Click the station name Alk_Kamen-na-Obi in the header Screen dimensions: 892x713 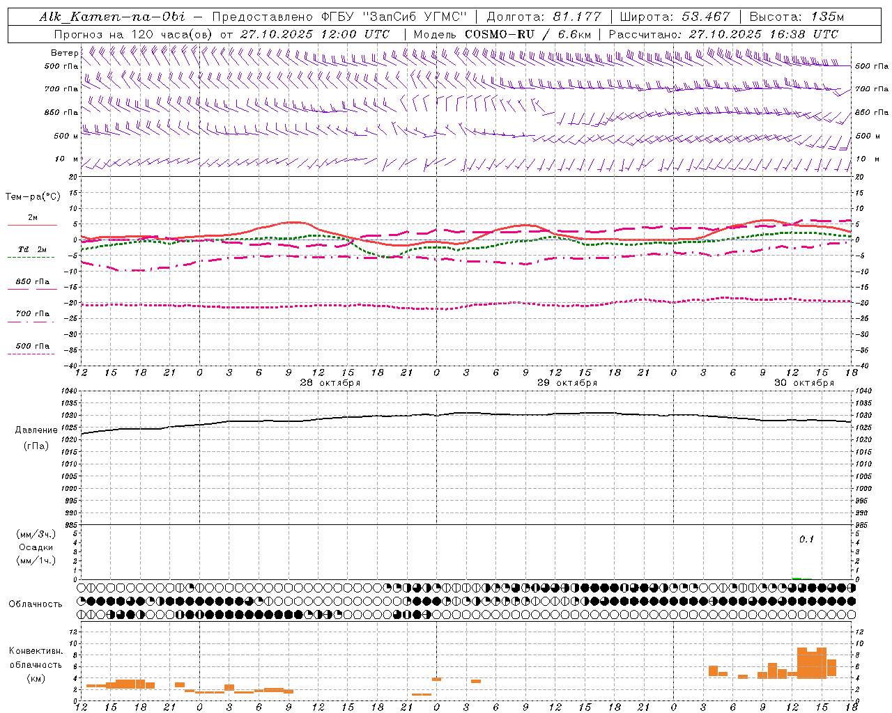click(112, 17)
